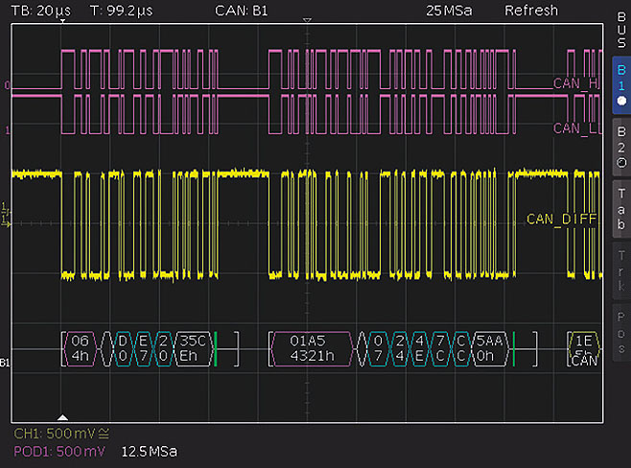Click the digital channel 0 marker
The width and height of the screenshot is (631, 468).
click(7, 85)
